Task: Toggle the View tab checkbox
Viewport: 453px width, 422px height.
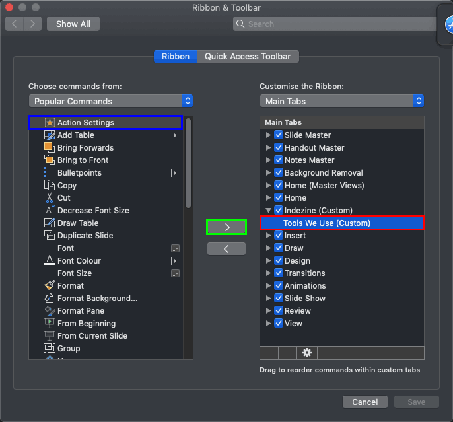Action: coord(279,323)
